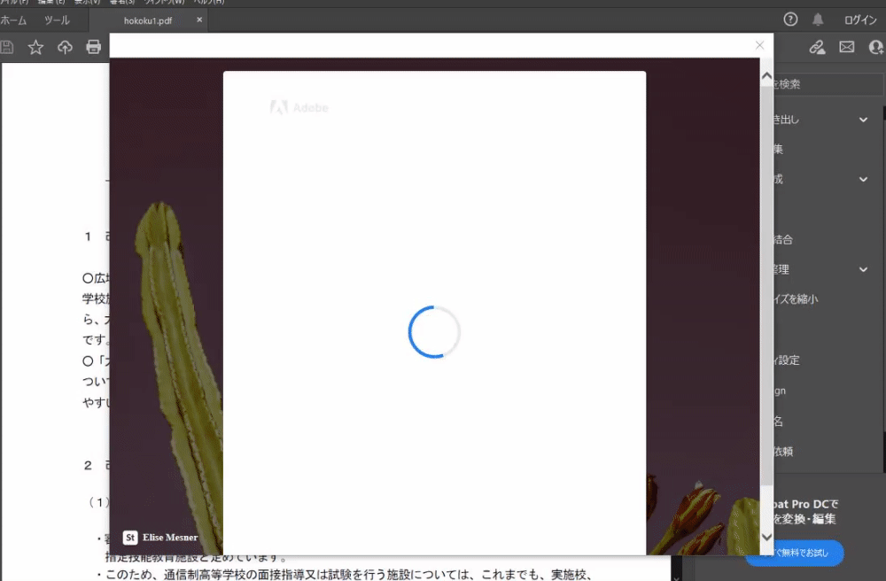Open the help question mark icon
The width and height of the screenshot is (886, 581).
(790, 19)
